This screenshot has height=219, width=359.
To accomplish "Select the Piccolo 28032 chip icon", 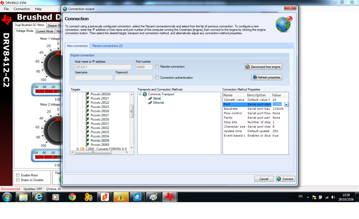I will (x=87, y=128).
